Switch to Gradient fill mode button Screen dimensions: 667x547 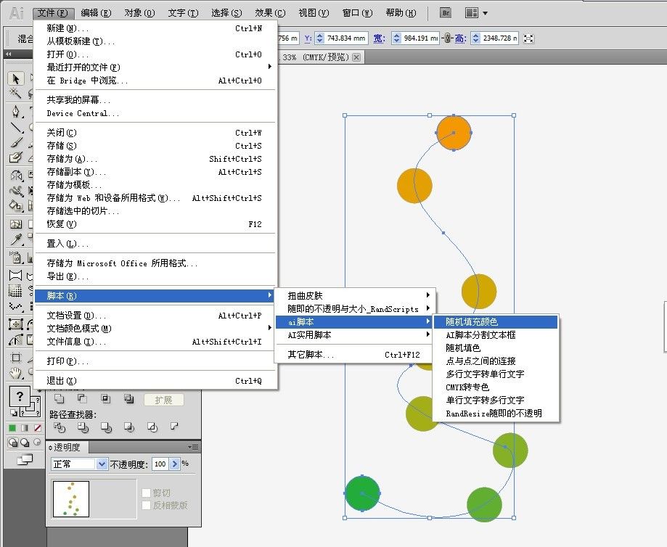25,427
